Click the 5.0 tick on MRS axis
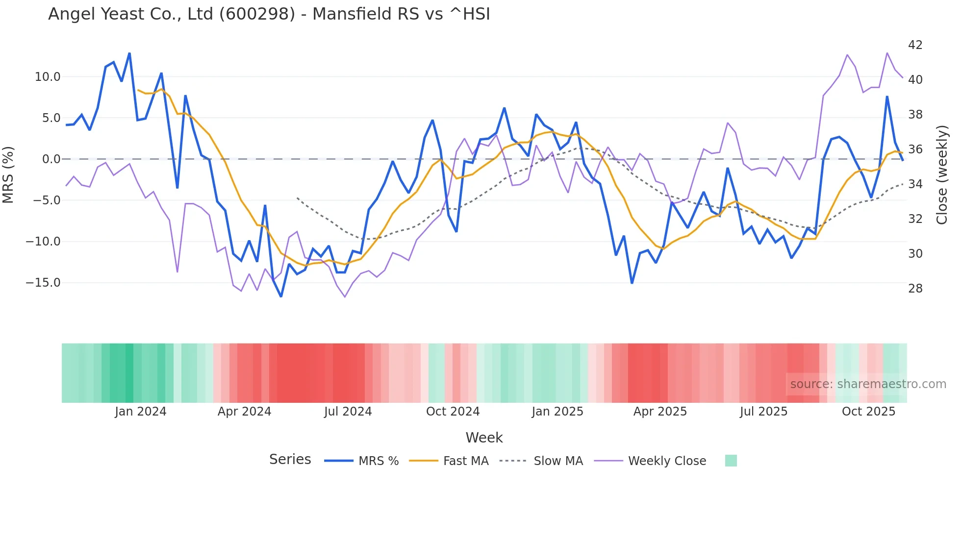961x540 pixels. tap(51, 118)
